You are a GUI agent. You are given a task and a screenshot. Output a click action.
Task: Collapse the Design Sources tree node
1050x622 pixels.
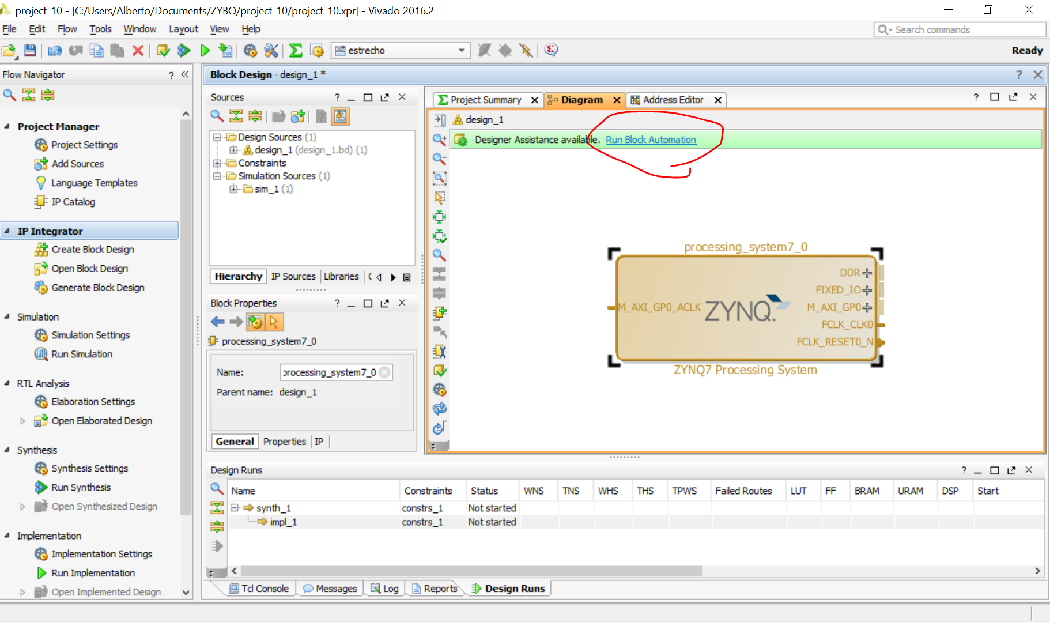pyautogui.click(x=217, y=137)
